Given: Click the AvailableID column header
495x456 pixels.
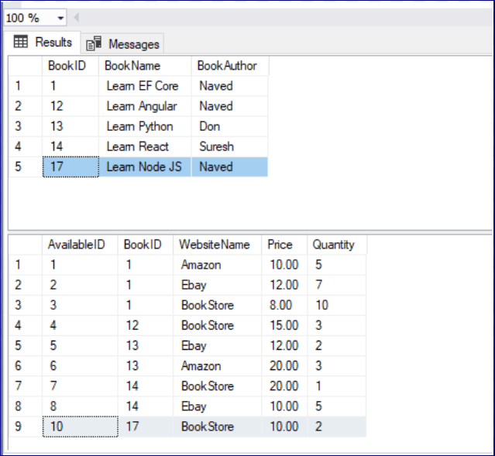Looking at the screenshot, I should pos(77,245).
